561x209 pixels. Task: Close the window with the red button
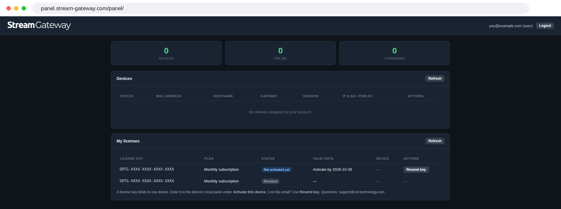tap(9, 8)
